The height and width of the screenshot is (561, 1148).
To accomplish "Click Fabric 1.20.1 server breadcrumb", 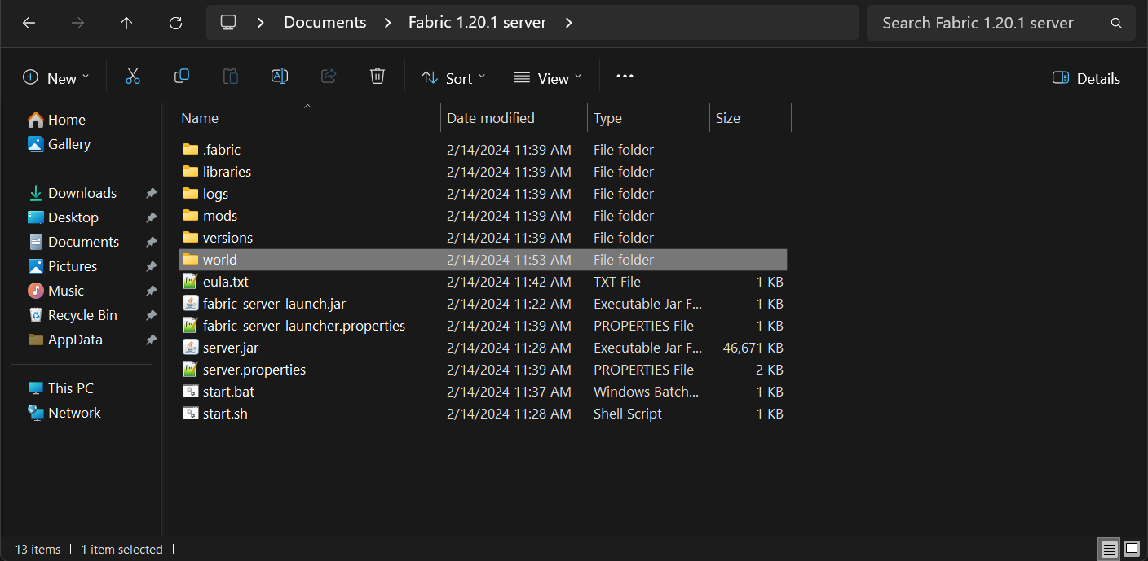I will click(477, 23).
